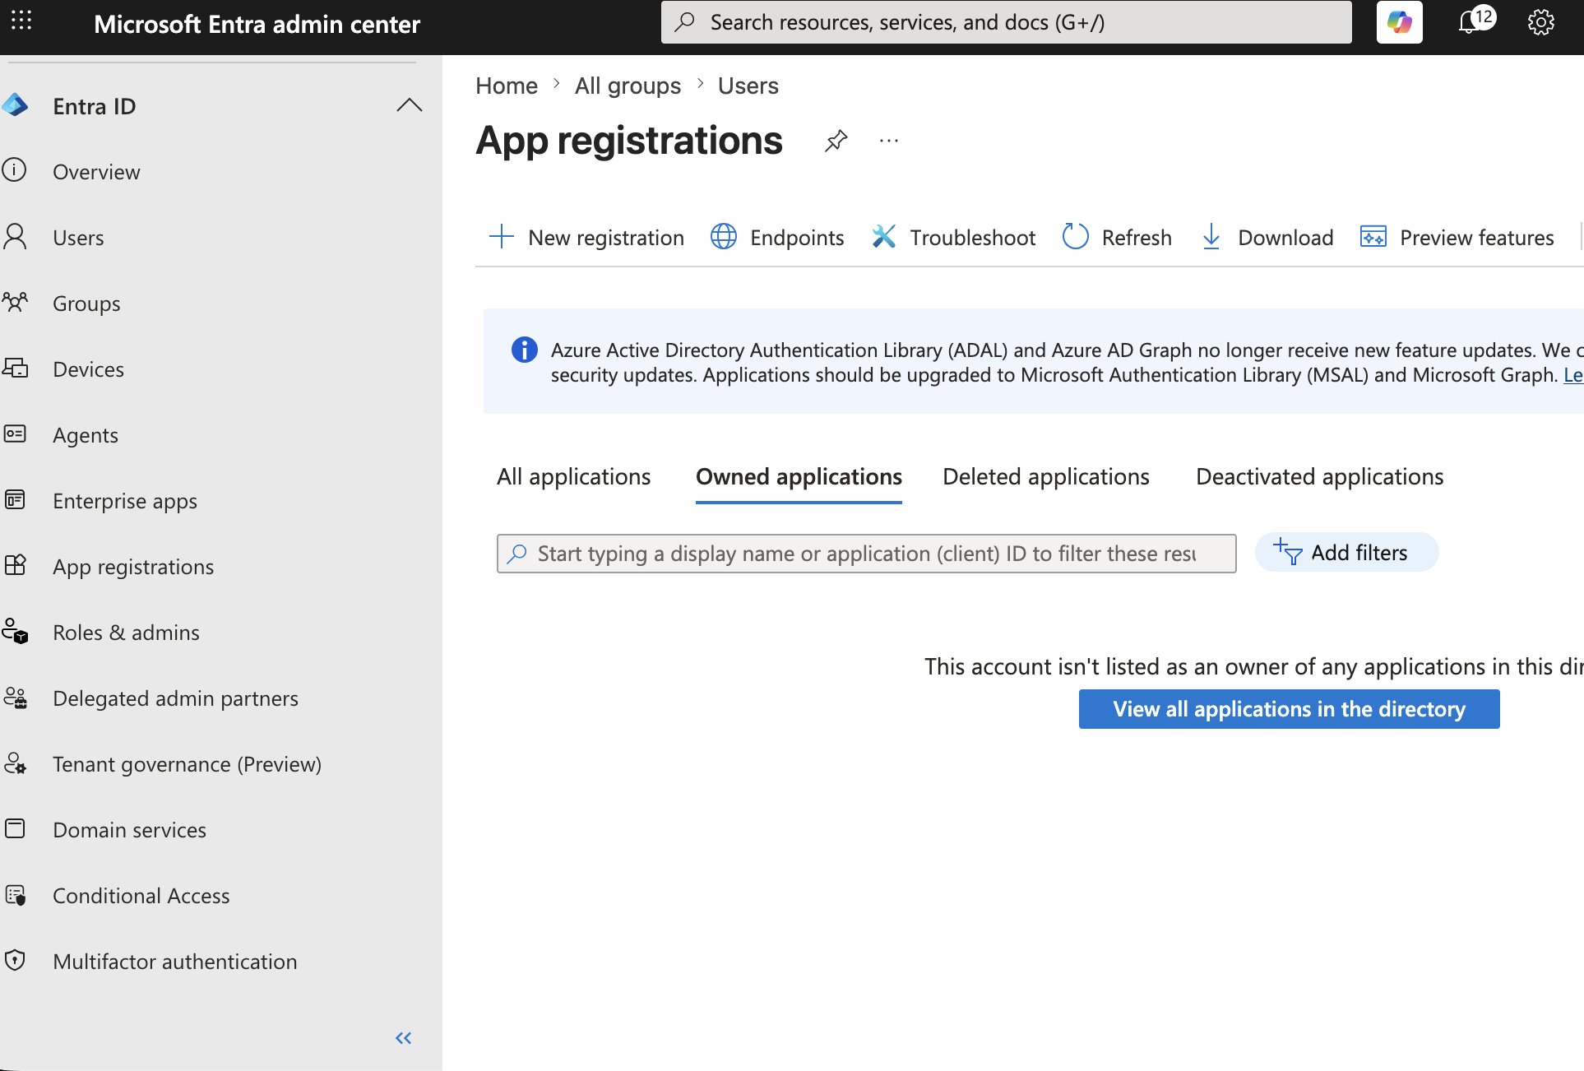The width and height of the screenshot is (1584, 1071).
Task: Open Tenant governance (Preview)
Action: click(187, 764)
